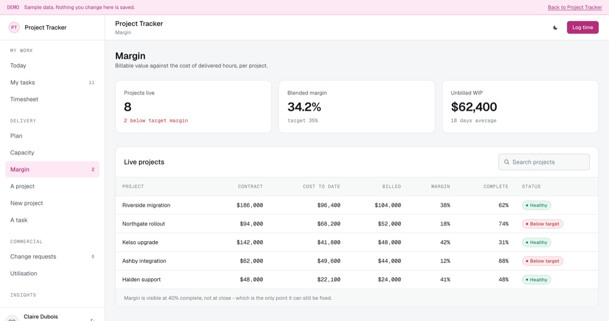Image resolution: width=609 pixels, height=321 pixels.
Task: Click the 48% complete value for Halden
Action: pos(504,280)
